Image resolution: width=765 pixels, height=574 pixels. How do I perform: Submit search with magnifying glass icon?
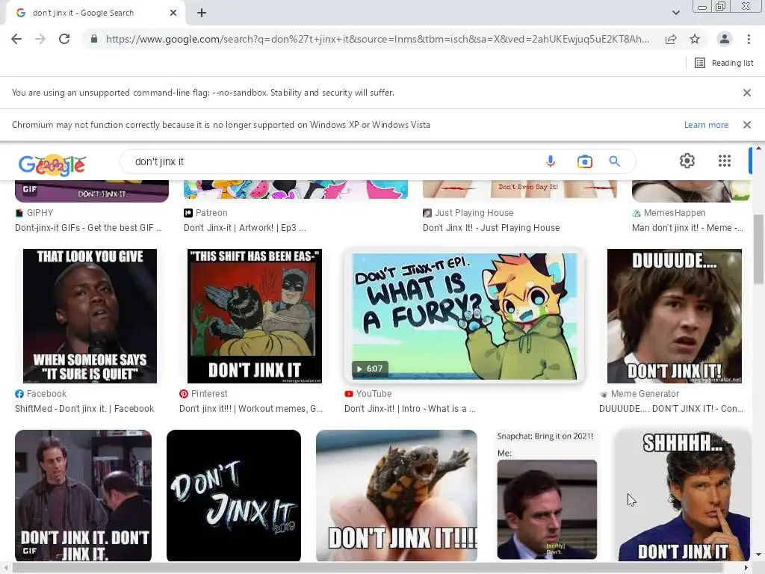[x=614, y=161]
